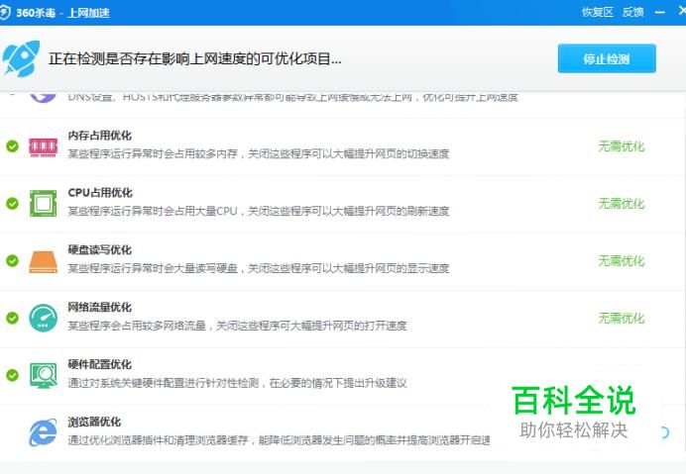Select the 硬件配置优化 monitor magnifier icon
This screenshot has width=686, height=474.
coord(43,375)
